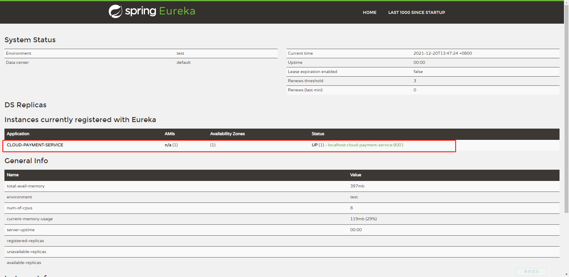This screenshot has height=277, width=569.
Task: Select the num-of-cpus row name
Action: click(20, 208)
